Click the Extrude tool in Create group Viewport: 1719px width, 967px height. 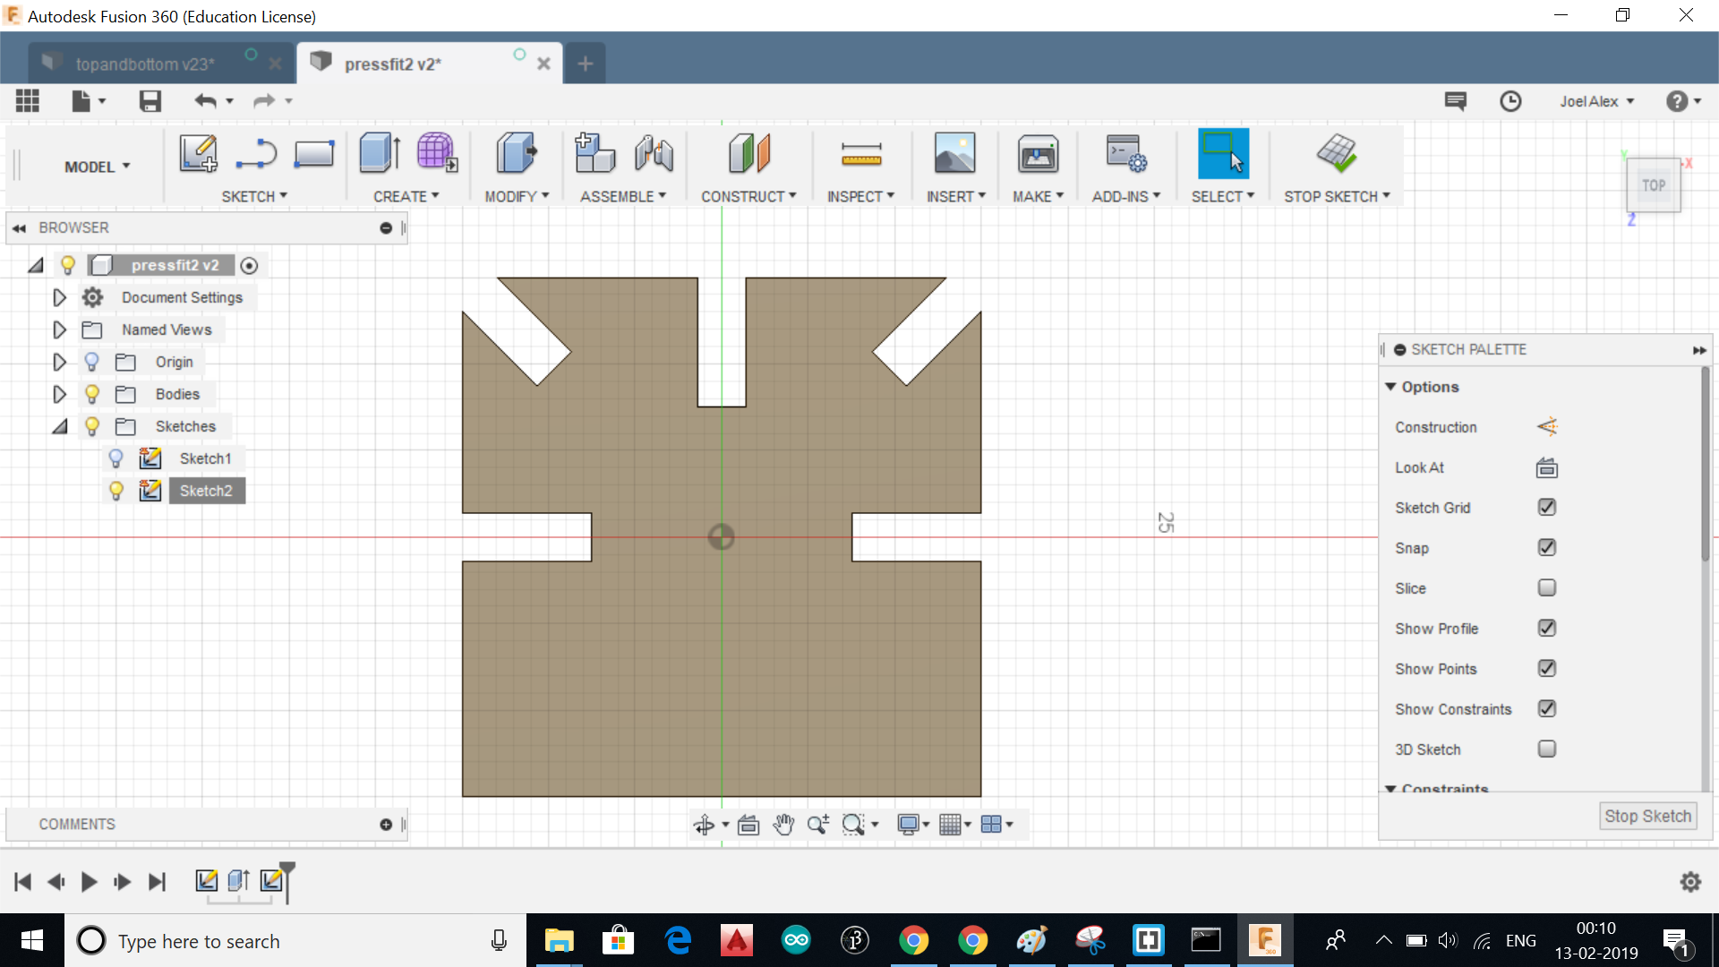click(379, 153)
